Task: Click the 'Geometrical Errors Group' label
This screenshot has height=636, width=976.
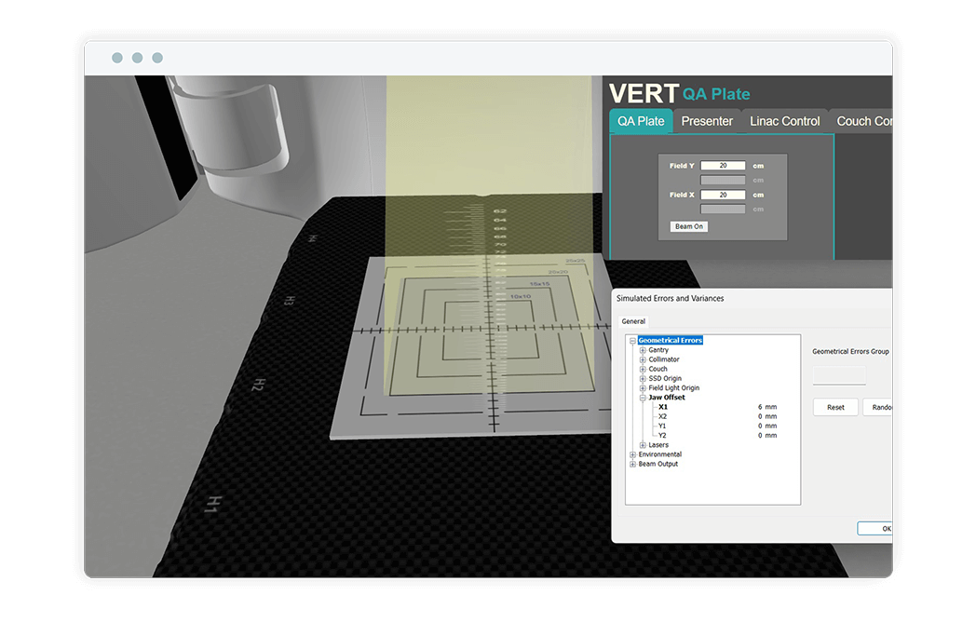Action: 850,352
